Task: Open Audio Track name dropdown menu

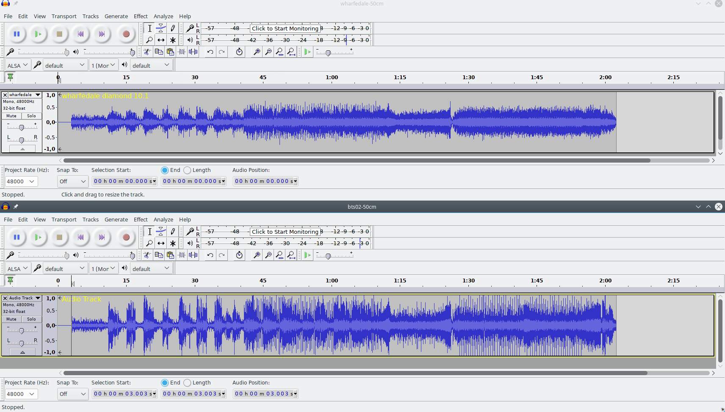Action: click(25, 298)
